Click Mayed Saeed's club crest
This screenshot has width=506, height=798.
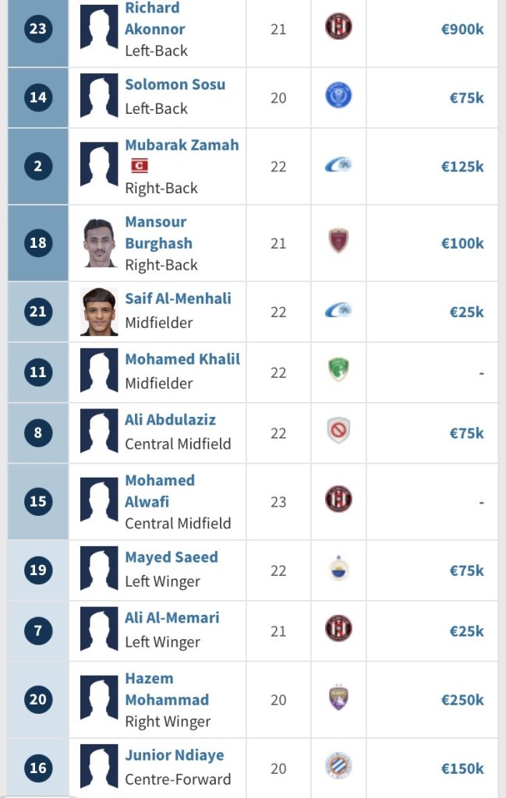click(x=338, y=569)
